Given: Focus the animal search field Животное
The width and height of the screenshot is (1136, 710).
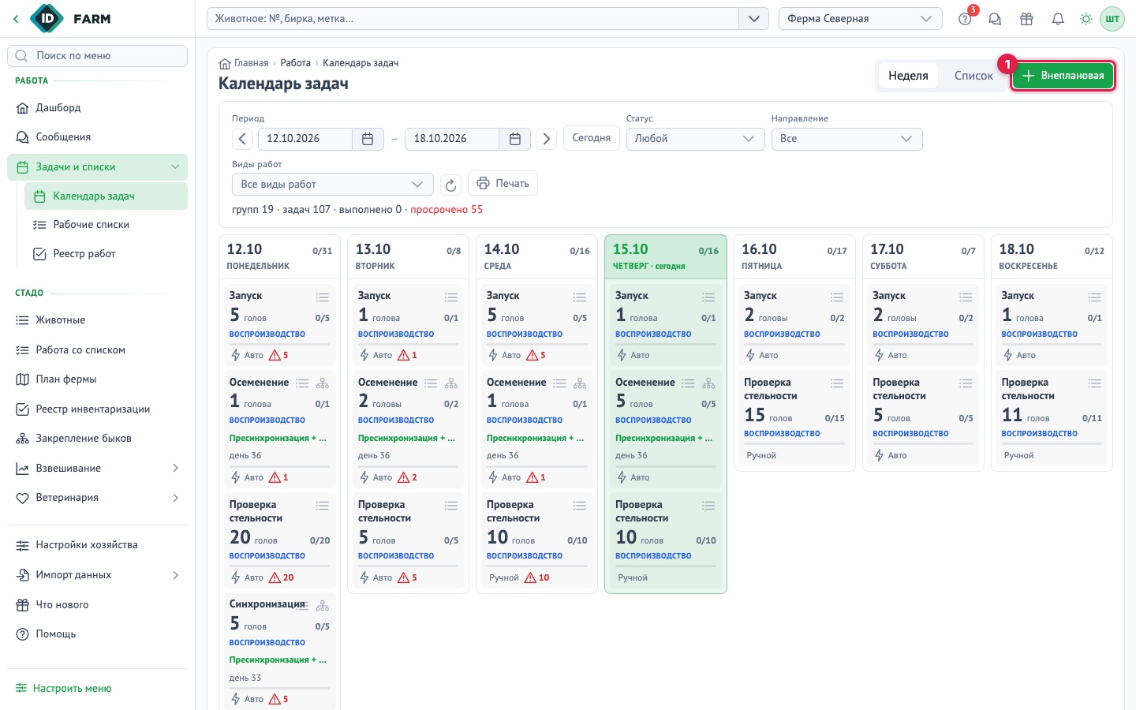Looking at the screenshot, I should point(473,19).
